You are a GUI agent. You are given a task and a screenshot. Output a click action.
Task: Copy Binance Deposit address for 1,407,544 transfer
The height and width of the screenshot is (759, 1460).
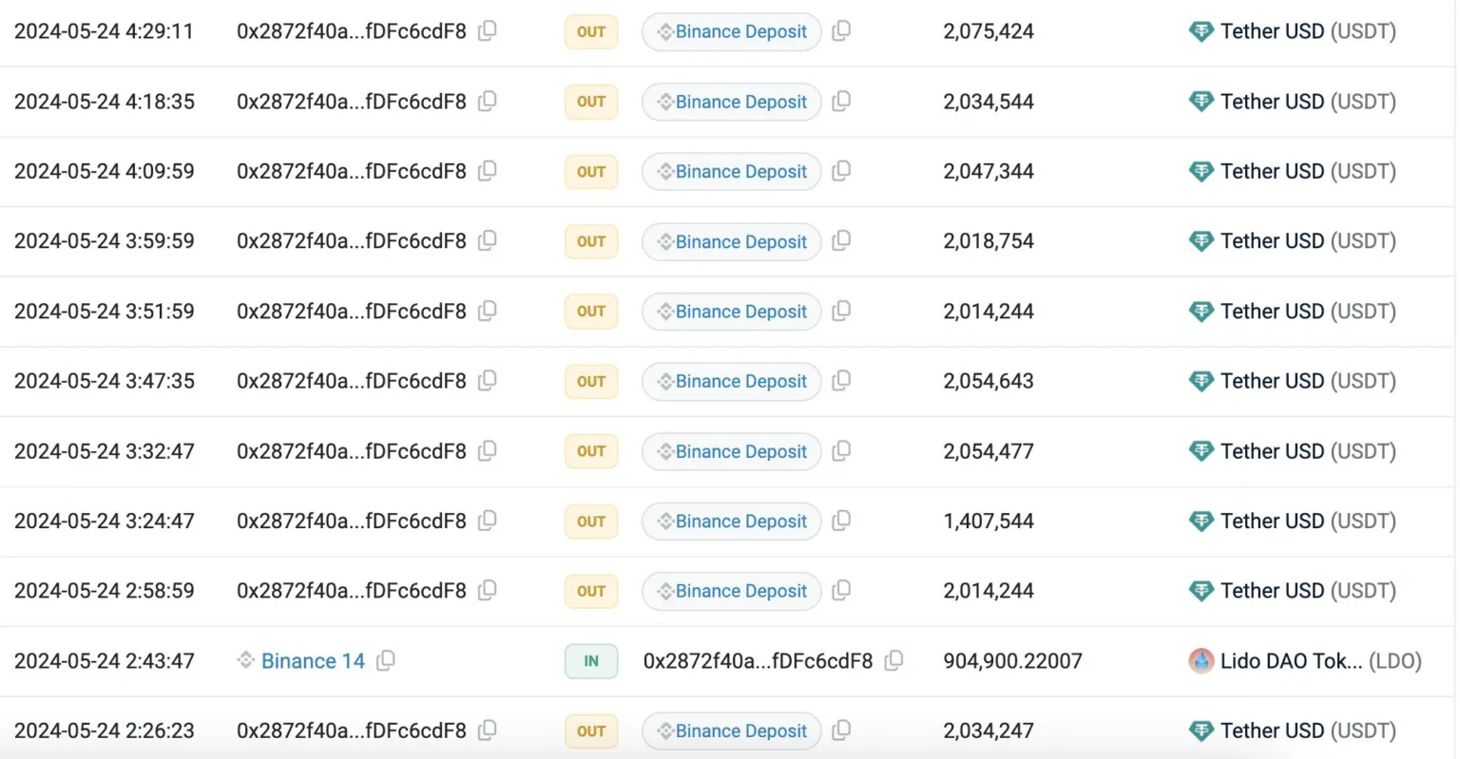tap(841, 521)
